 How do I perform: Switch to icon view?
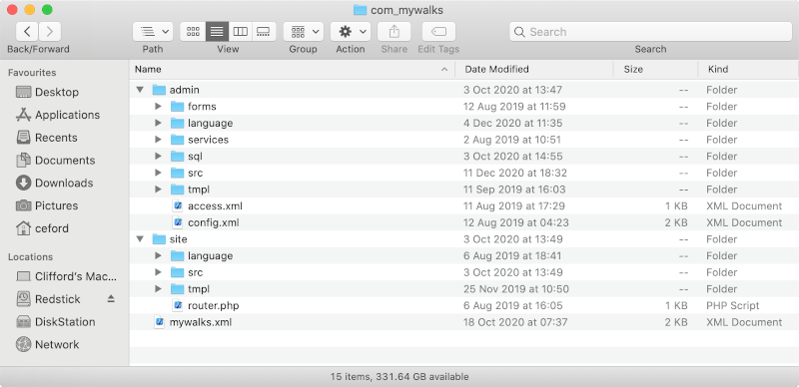click(193, 32)
